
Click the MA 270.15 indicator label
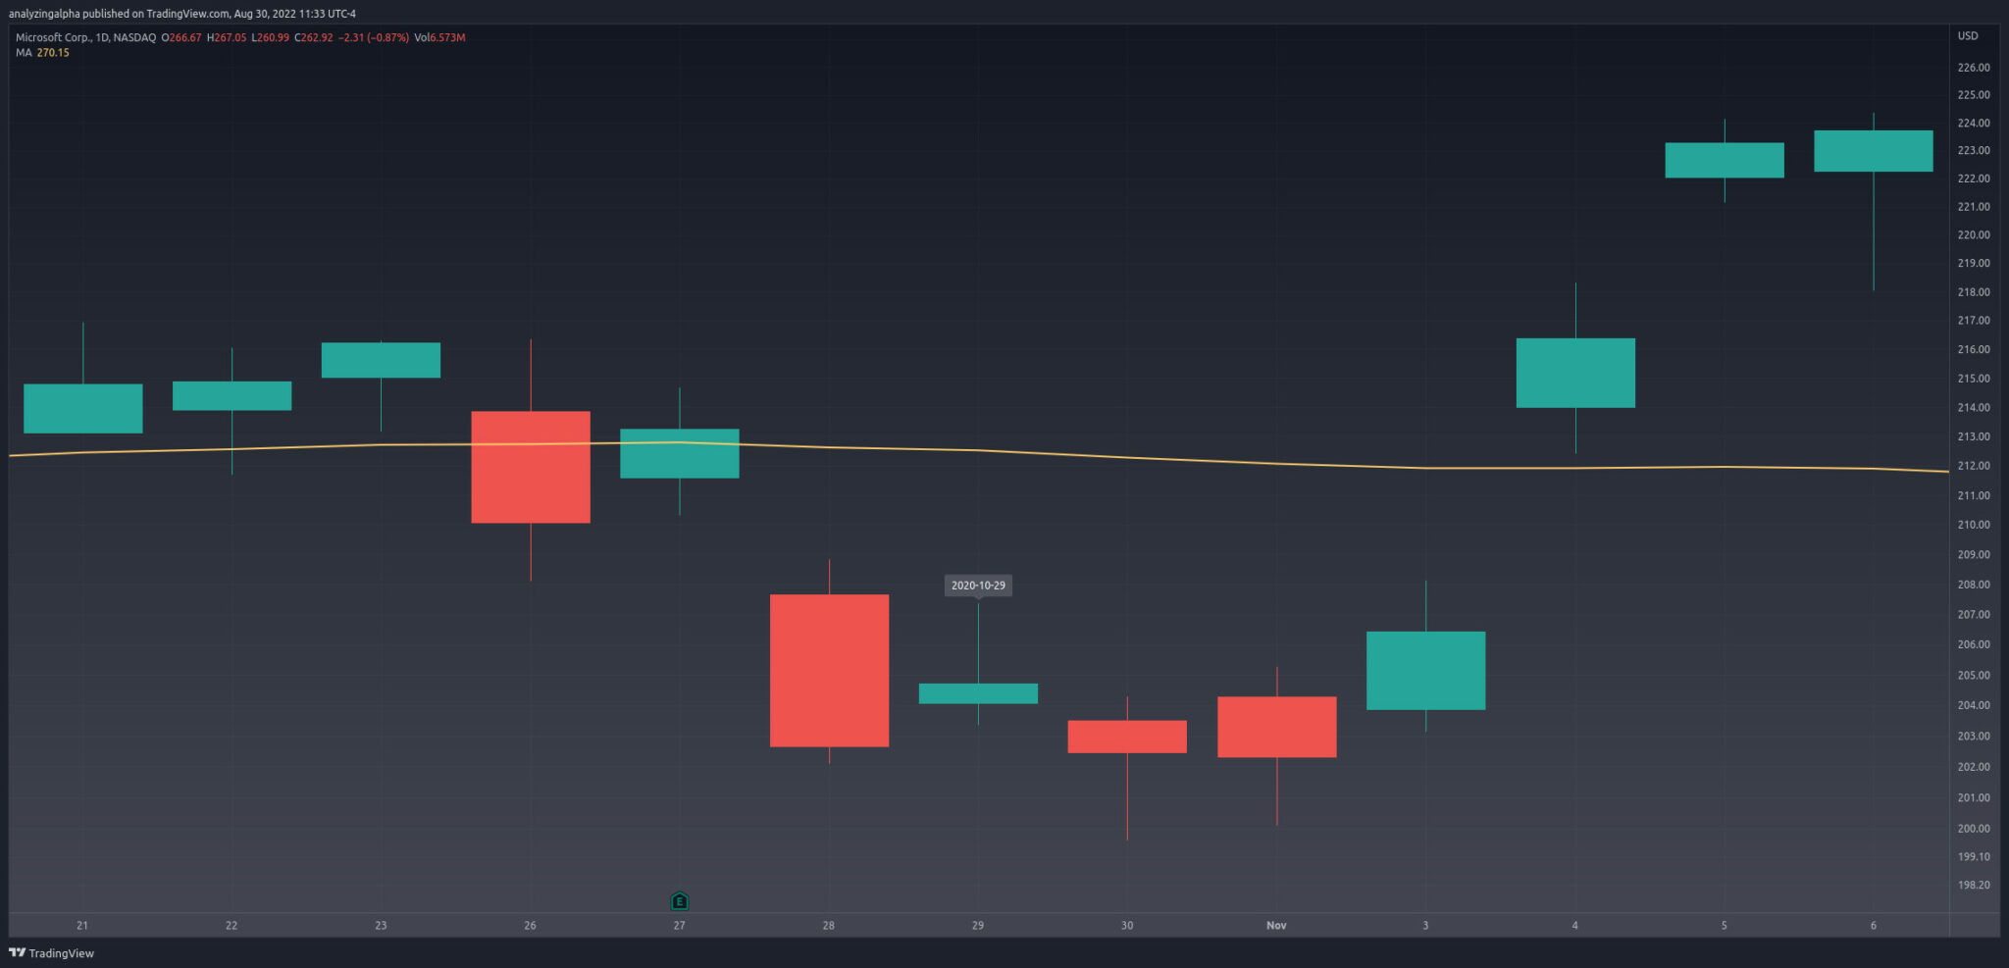[42, 53]
